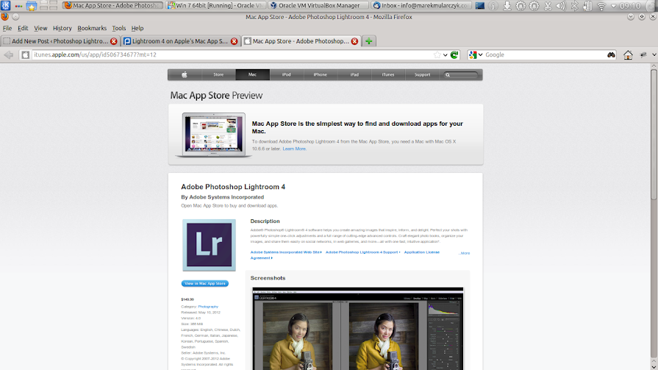Image resolution: width=658 pixels, height=370 pixels.
Task: Click the download arrow tray icon
Action: [507, 6]
